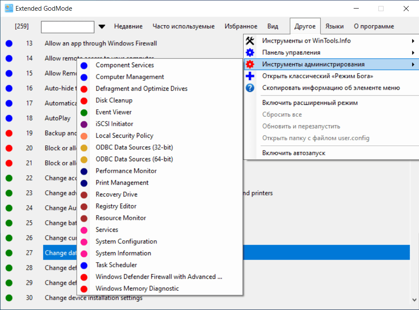The height and width of the screenshot is (310, 419).
Task: Select the 'AutoPlay' list row
Action: pos(58,118)
